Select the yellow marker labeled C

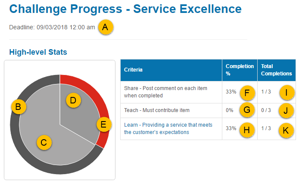coord(44,142)
